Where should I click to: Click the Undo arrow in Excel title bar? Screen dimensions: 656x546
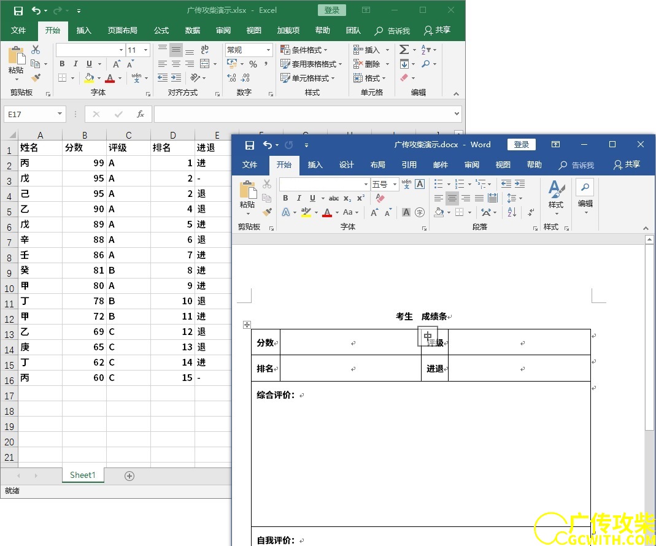36,10
